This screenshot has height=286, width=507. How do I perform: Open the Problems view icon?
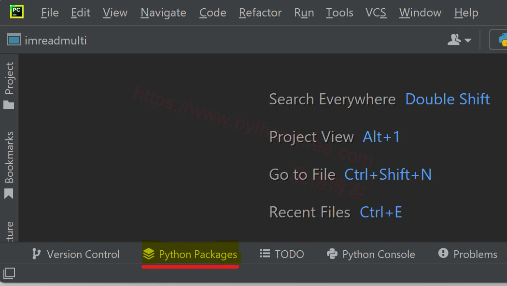tap(444, 254)
